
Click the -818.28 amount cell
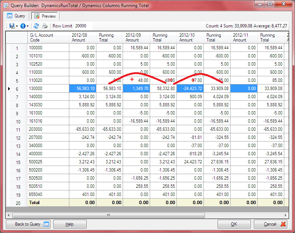click(x=190, y=154)
